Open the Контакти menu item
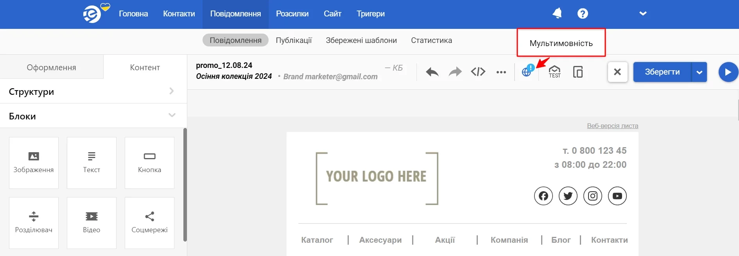The height and width of the screenshot is (256, 739). pyautogui.click(x=179, y=14)
